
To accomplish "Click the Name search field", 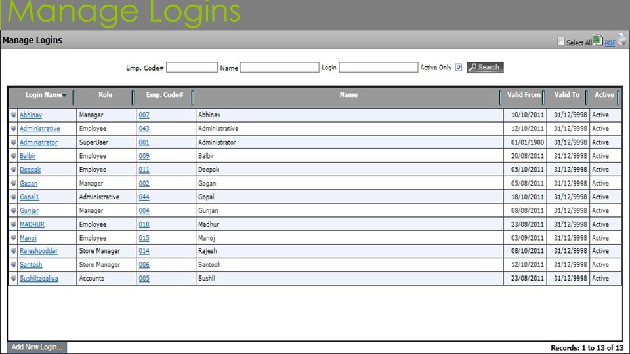I will click(x=280, y=68).
